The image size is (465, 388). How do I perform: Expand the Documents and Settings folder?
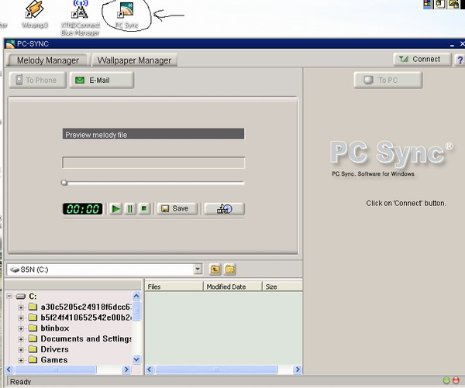click(x=21, y=339)
